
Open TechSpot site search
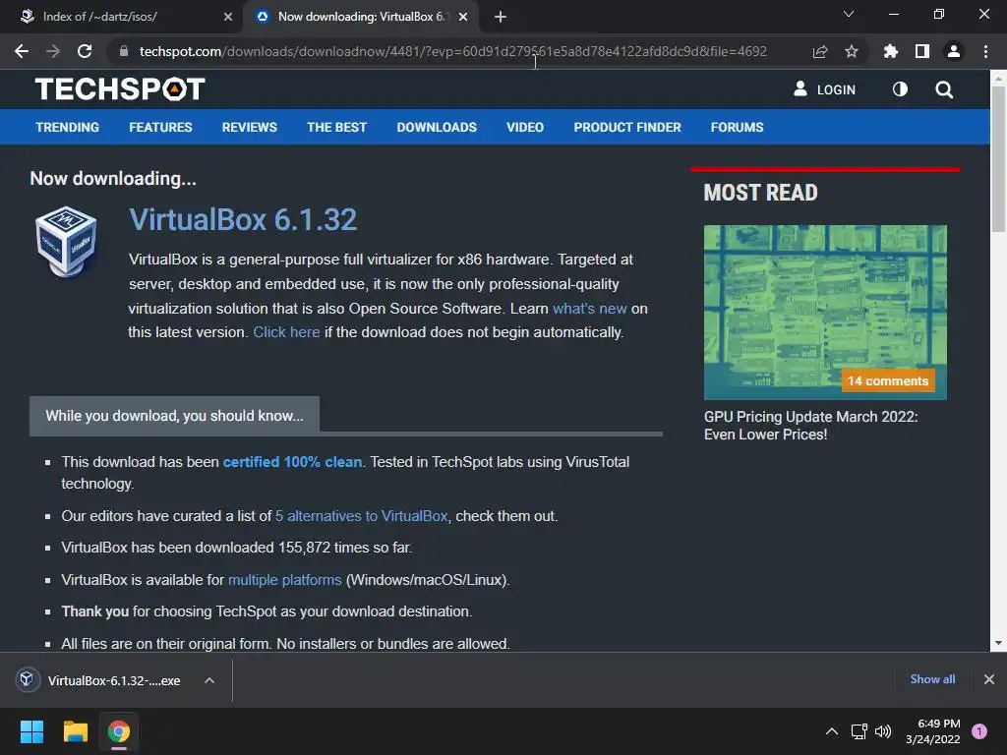943,89
